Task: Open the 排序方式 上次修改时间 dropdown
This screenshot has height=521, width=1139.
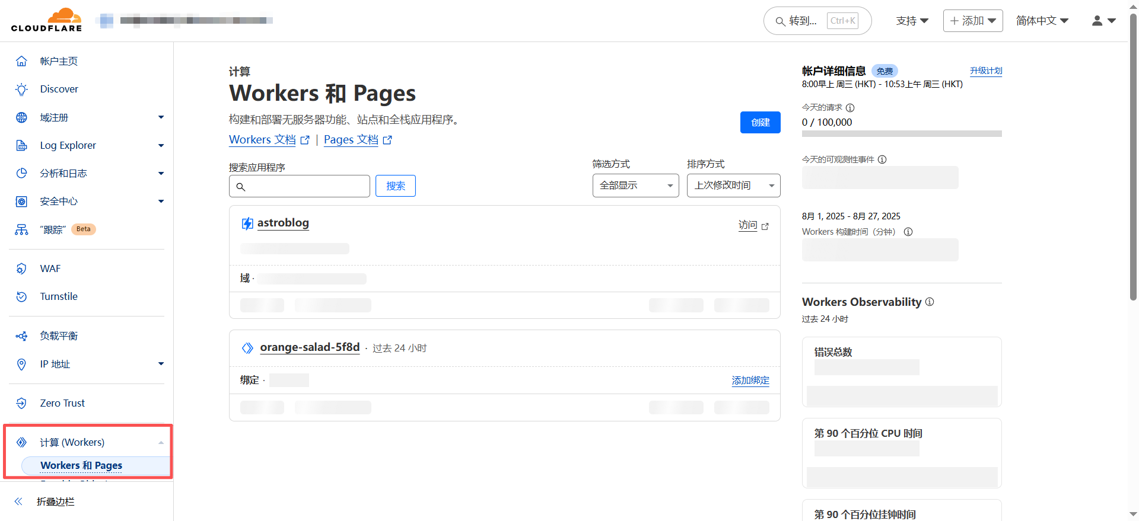Action: (733, 186)
